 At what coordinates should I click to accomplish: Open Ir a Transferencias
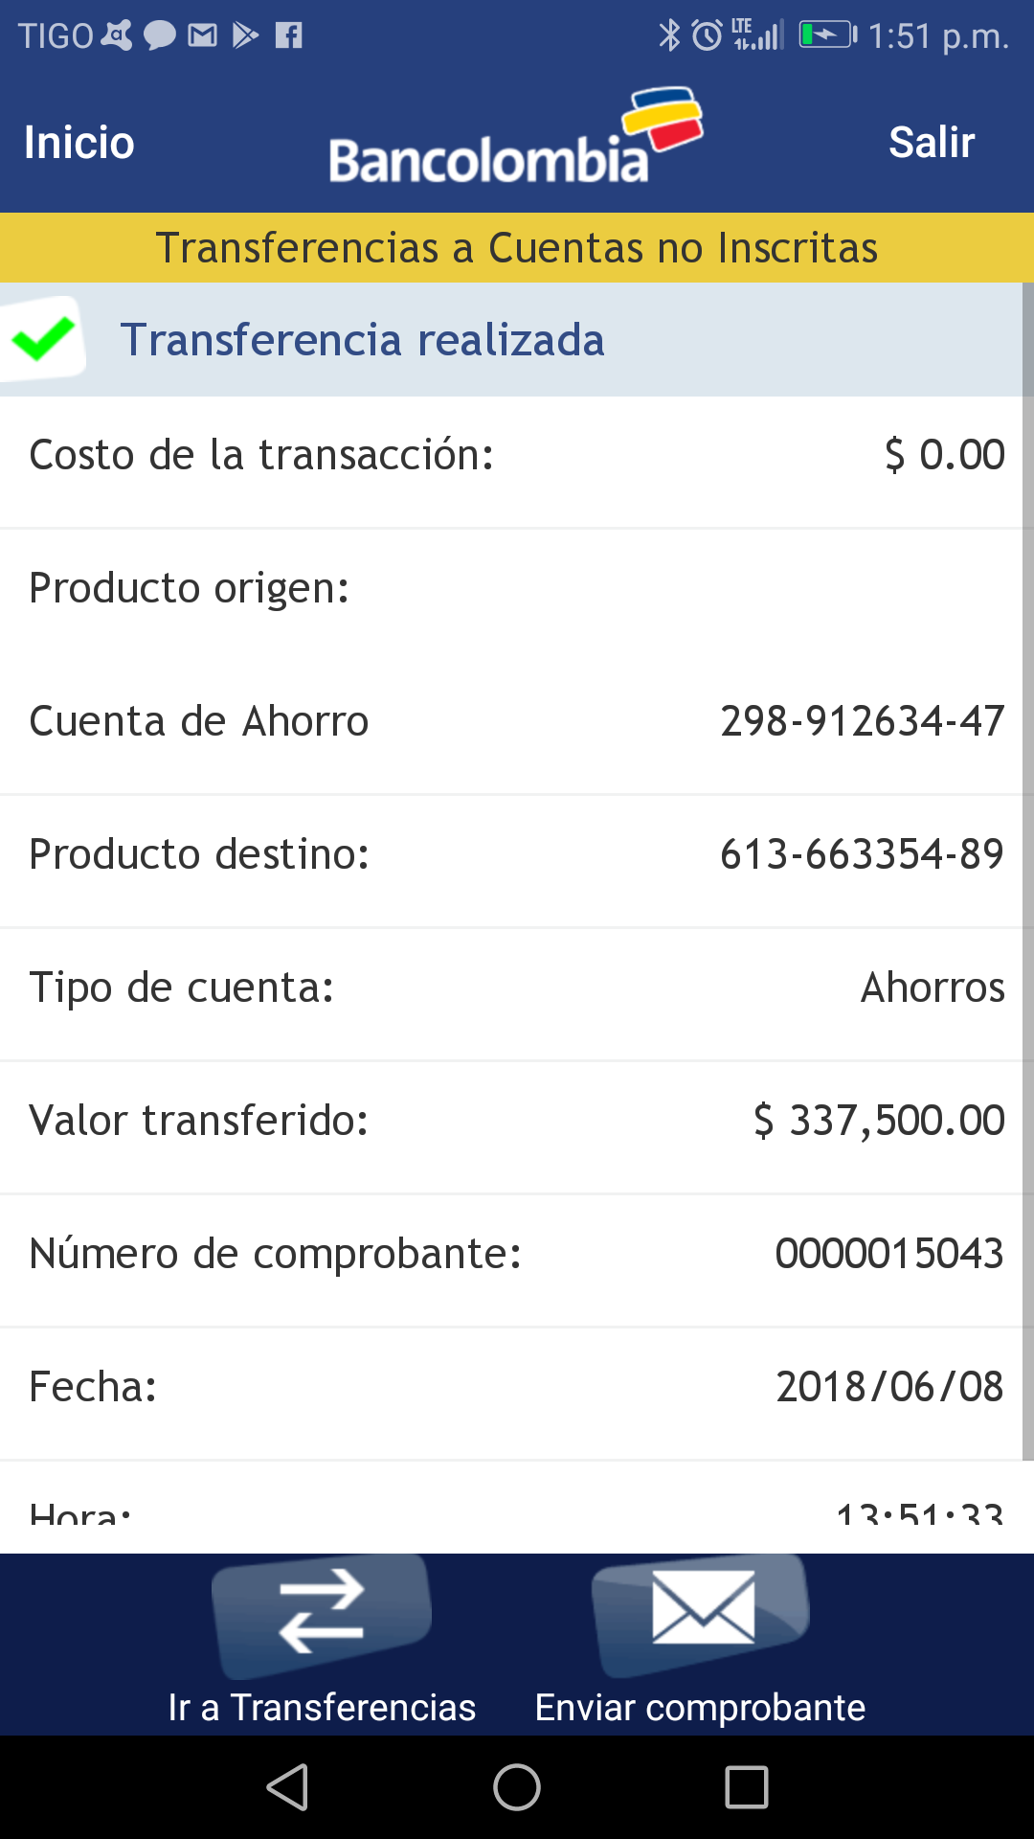click(322, 1707)
